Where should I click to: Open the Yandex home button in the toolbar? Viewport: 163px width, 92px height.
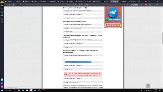point(10,5)
